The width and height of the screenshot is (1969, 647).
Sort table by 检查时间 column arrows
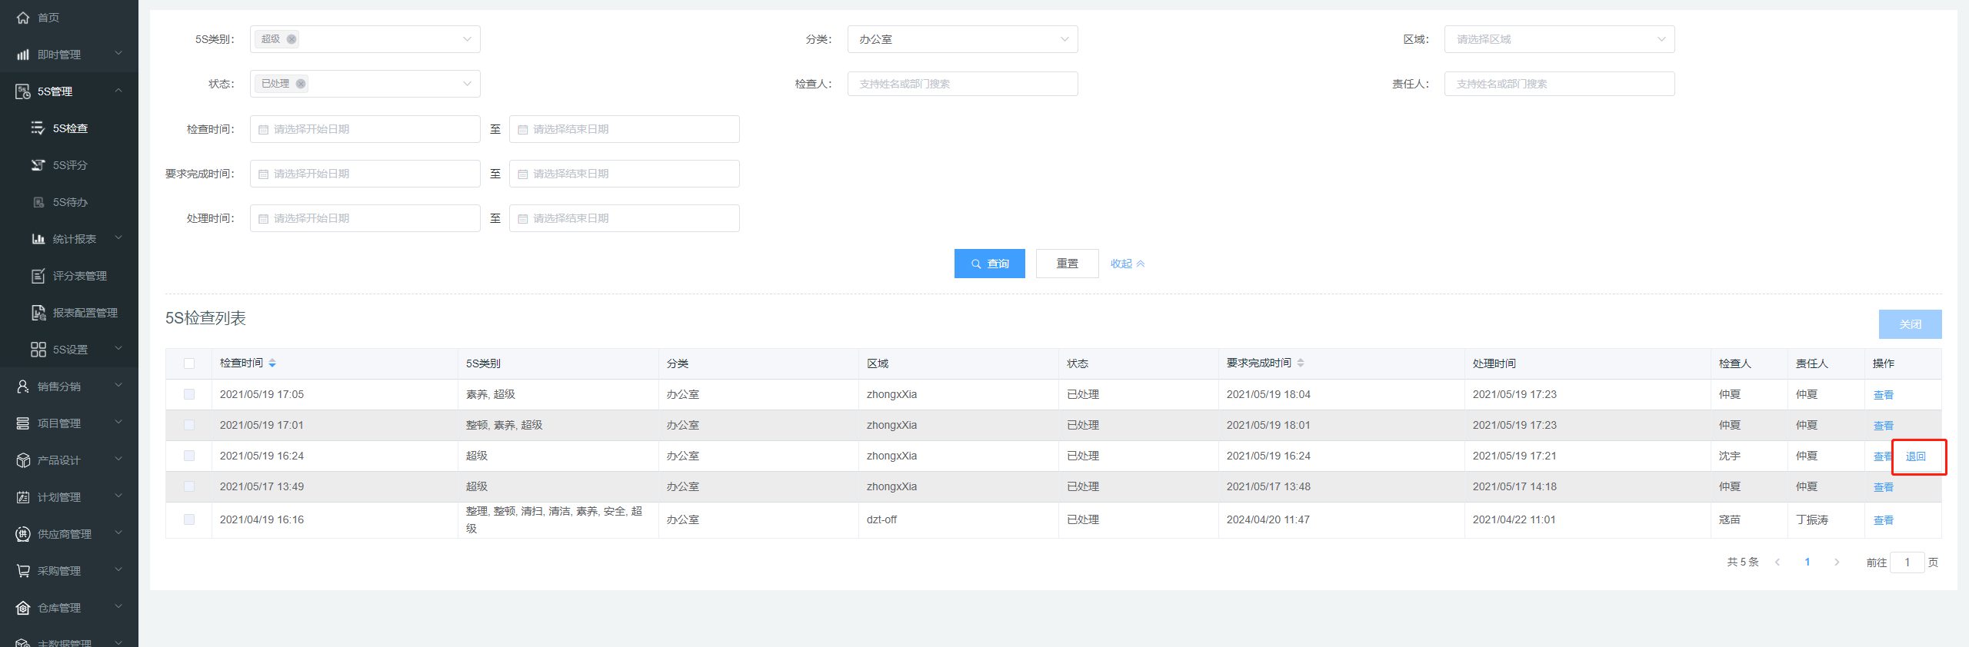[x=272, y=363]
